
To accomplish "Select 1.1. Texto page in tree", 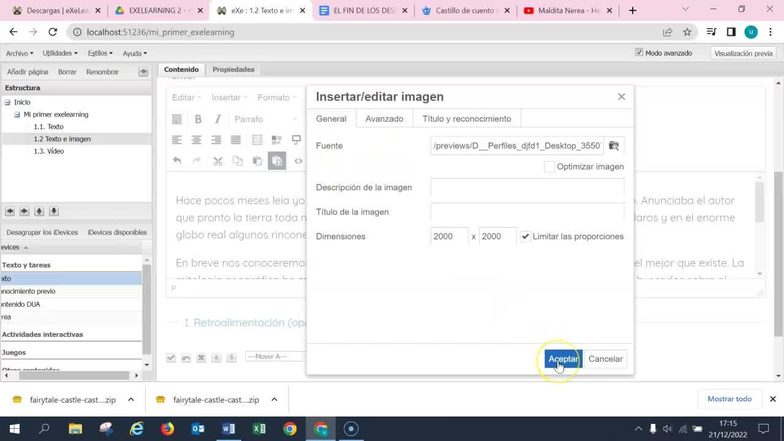I will 48,127.
